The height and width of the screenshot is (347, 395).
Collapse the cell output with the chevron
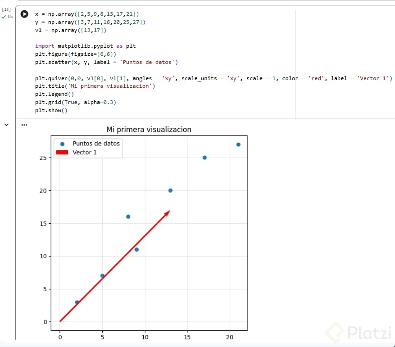point(7,125)
